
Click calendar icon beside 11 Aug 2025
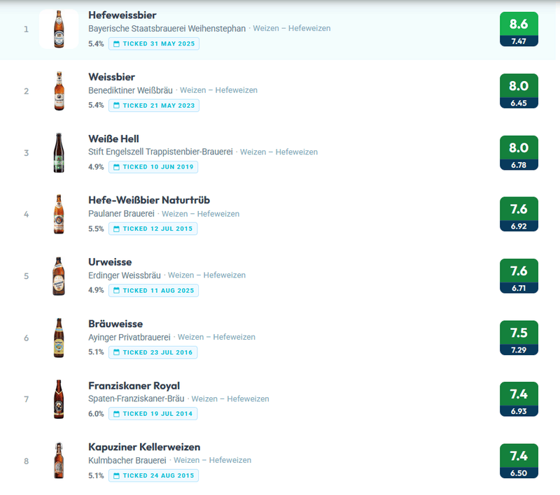pos(116,291)
